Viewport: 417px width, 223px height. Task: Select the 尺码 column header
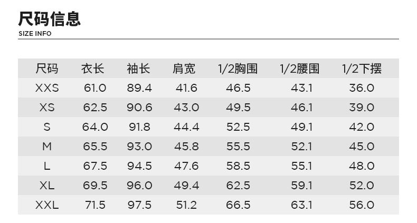pos(47,69)
